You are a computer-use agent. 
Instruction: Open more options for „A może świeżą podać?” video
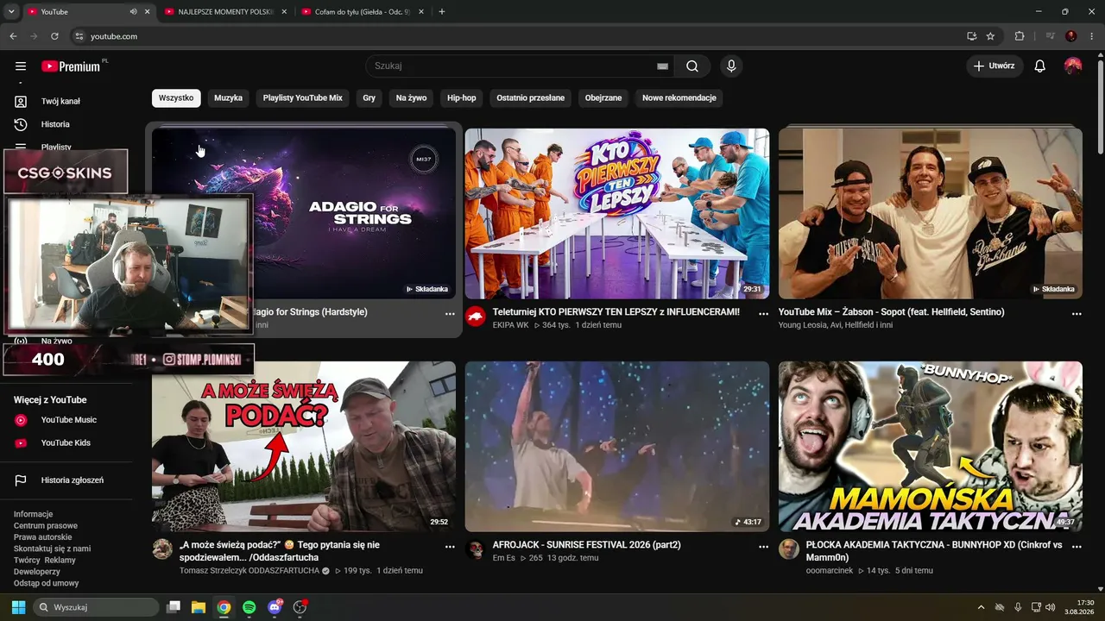(x=450, y=547)
